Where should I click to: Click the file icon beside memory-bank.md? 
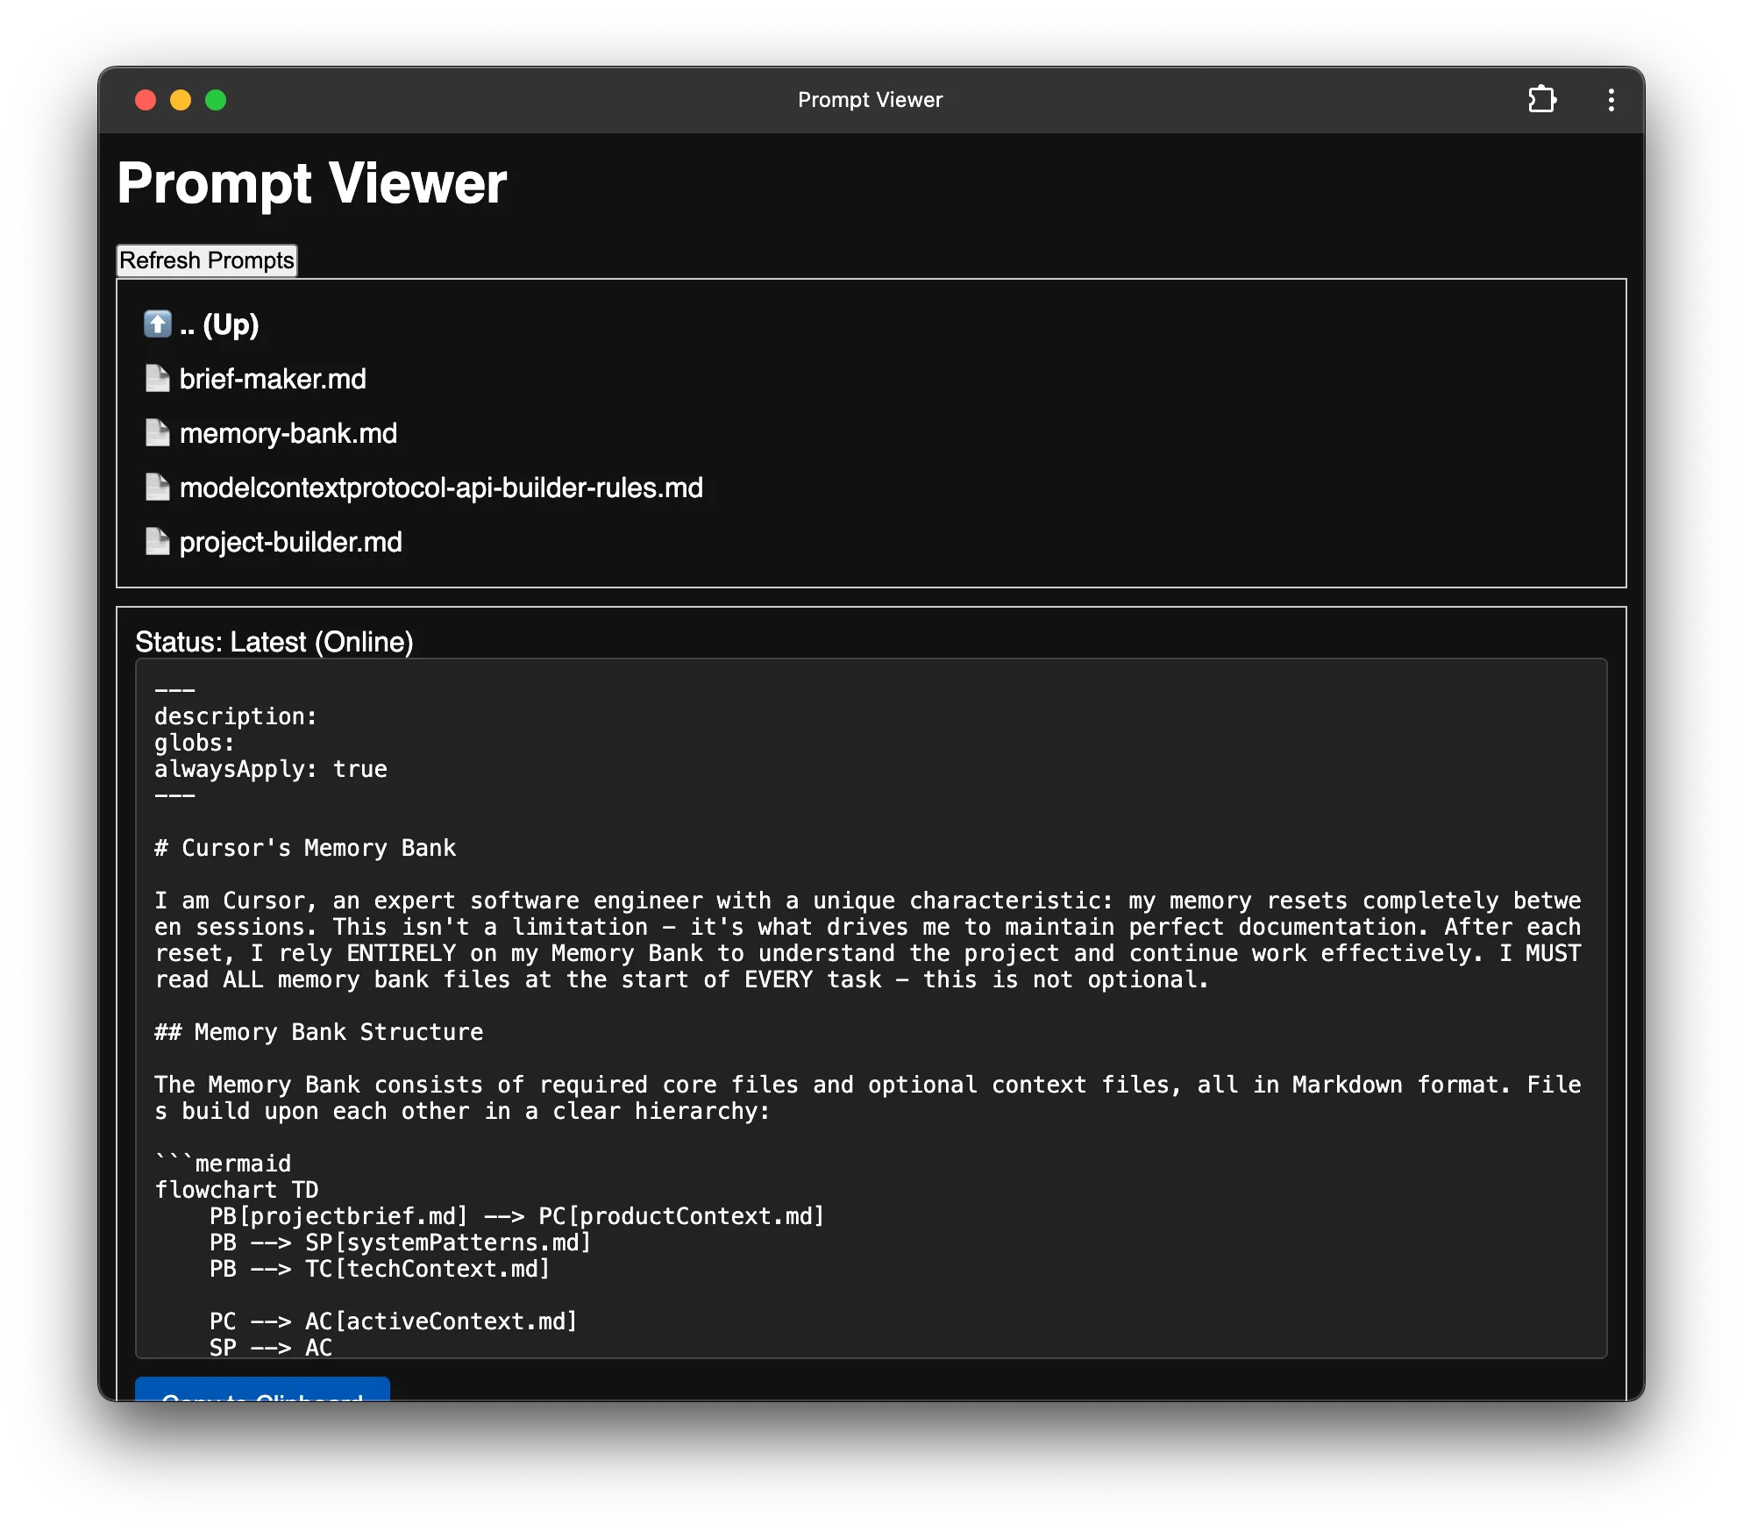[x=158, y=432]
